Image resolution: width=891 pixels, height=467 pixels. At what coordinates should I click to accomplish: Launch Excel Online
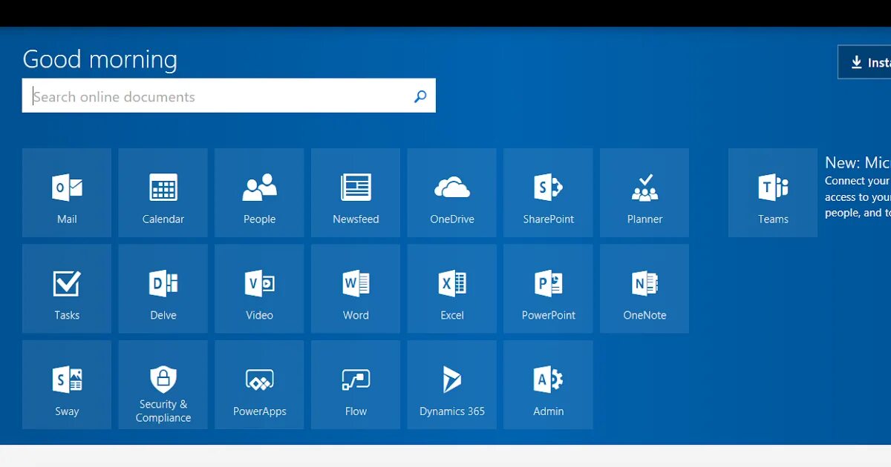(452, 289)
